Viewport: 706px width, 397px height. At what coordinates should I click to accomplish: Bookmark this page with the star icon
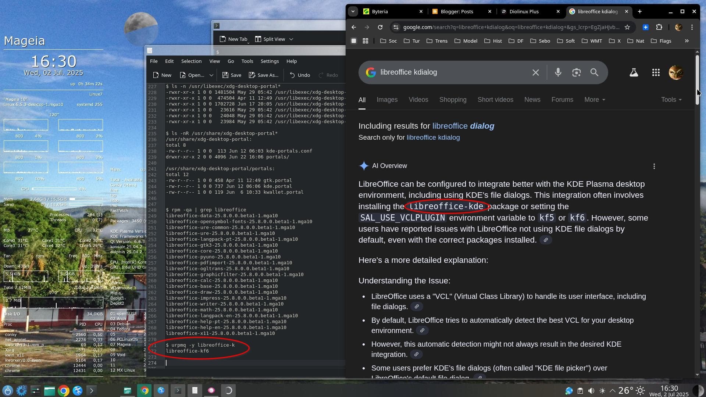pyautogui.click(x=627, y=27)
